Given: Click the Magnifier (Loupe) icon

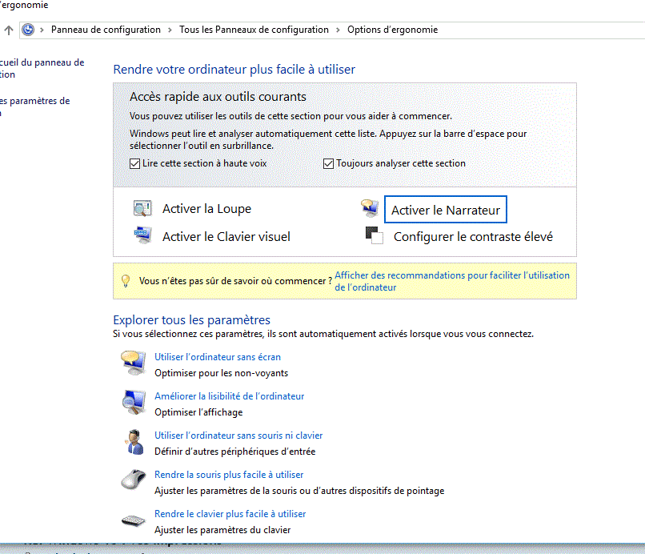Looking at the screenshot, I should pos(142,208).
